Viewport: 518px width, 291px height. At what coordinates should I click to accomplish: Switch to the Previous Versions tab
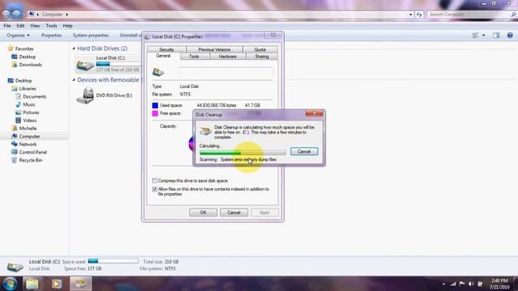coord(214,49)
